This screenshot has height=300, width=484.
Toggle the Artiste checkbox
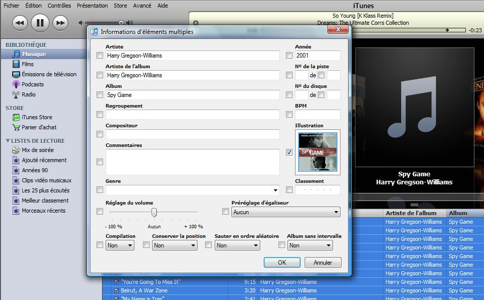tap(100, 56)
